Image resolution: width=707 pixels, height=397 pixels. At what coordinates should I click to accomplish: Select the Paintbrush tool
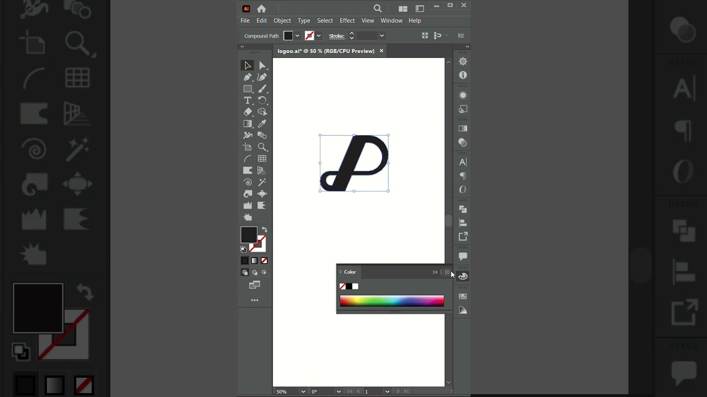tap(262, 89)
